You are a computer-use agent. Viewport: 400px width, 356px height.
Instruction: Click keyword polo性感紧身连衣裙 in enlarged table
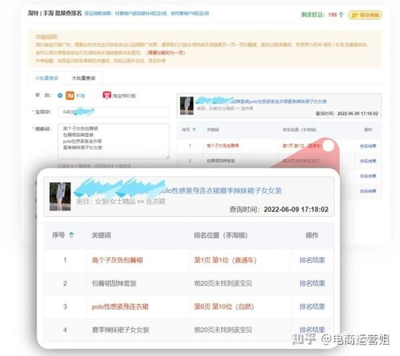point(120,307)
